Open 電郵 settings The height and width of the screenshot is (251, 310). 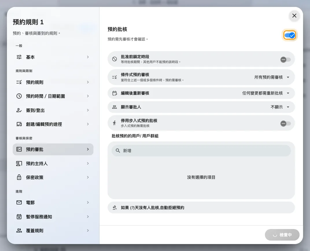point(53,202)
